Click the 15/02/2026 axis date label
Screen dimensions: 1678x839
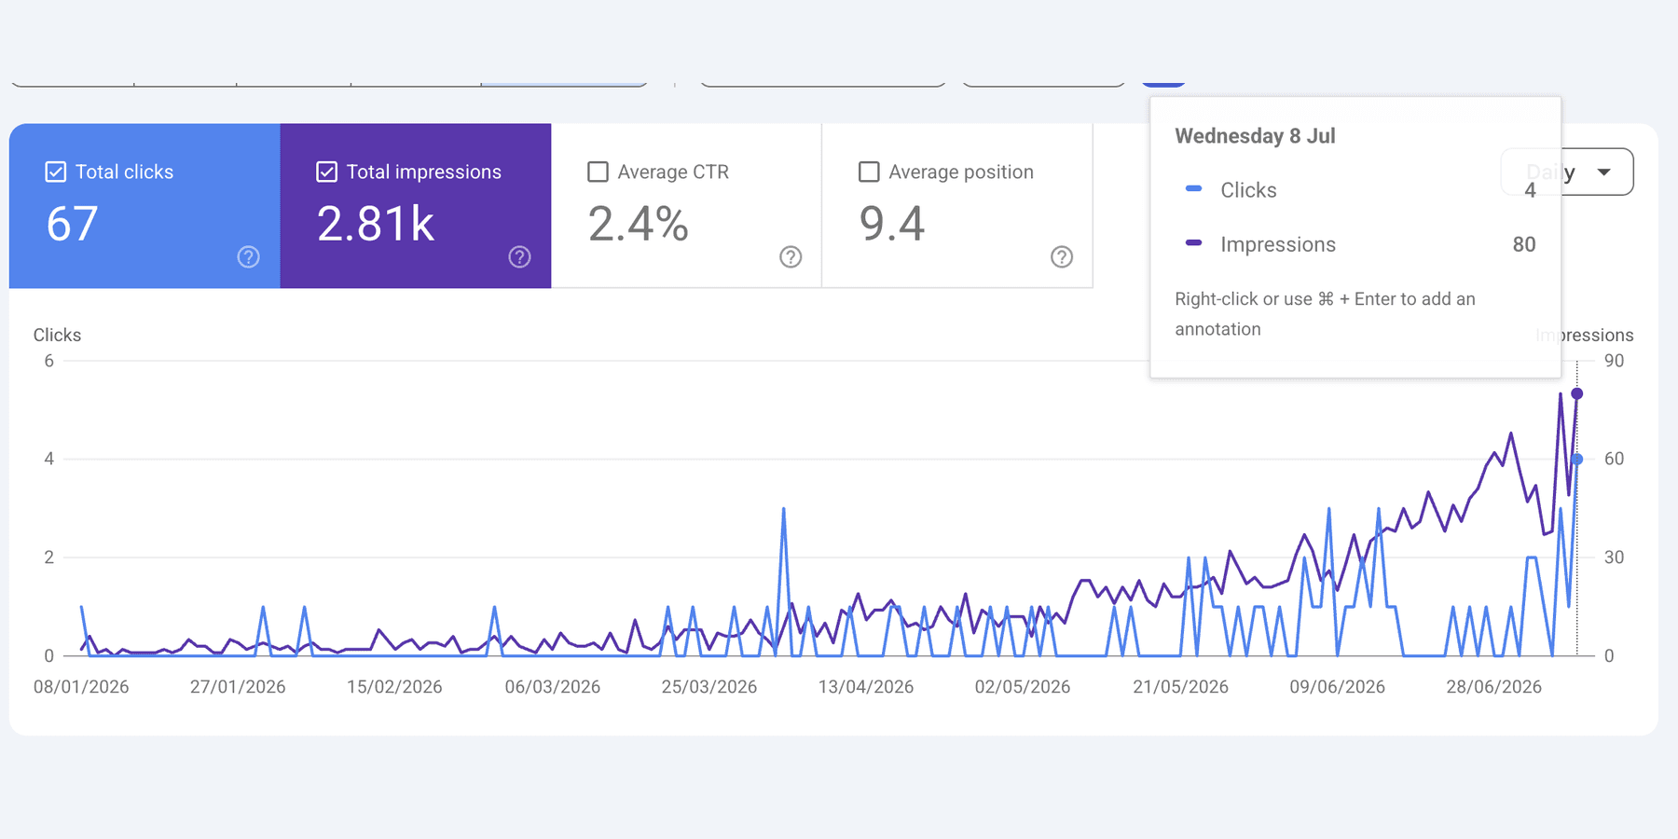[x=394, y=687]
